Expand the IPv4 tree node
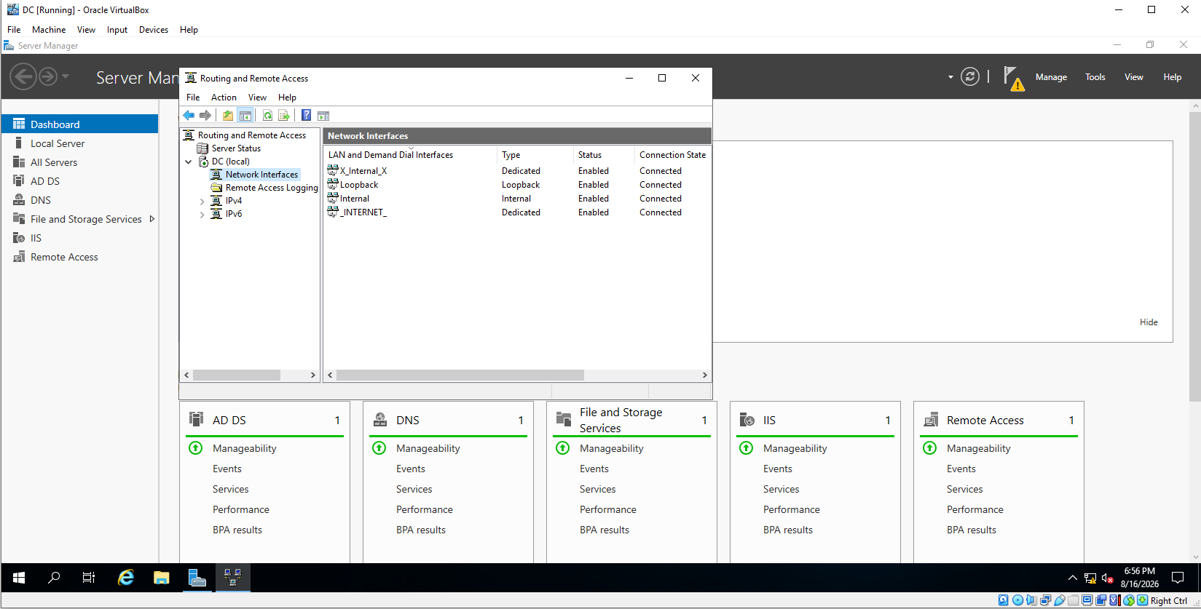This screenshot has width=1201, height=609. click(202, 201)
